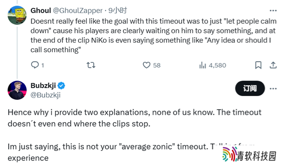285x163 pixels.
Task: Open the 9小时 timestamp link
Action: click(118, 11)
